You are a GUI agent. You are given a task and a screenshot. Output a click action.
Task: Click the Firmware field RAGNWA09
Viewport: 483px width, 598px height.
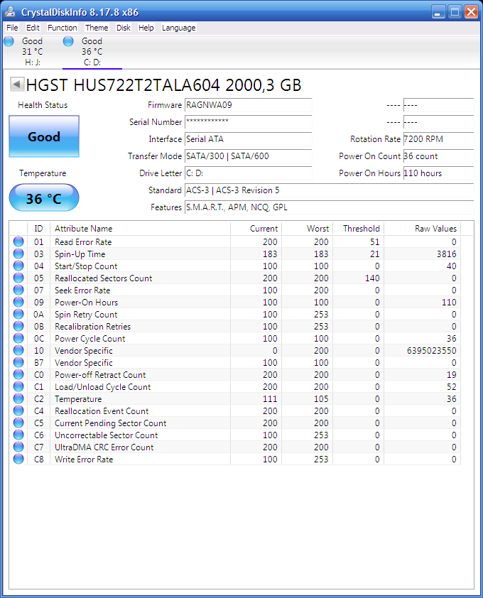pyautogui.click(x=249, y=105)
